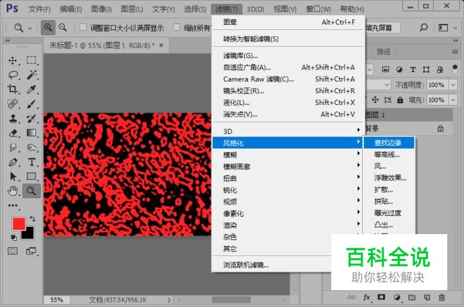The image size is (464, 307).
Task: Click the Fill Screen button
Action: pyautogui.click(x=382, y=27)
